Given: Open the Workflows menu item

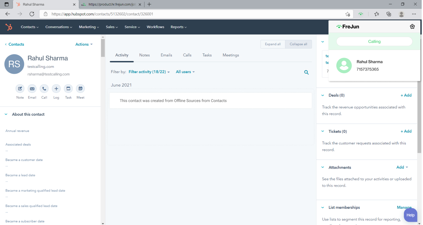Looking at the screenshot, I should [156, 27].
